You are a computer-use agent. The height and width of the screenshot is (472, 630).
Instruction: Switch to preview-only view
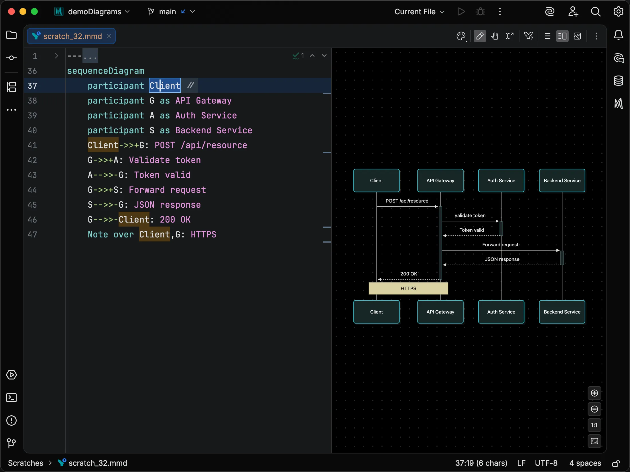577,36
